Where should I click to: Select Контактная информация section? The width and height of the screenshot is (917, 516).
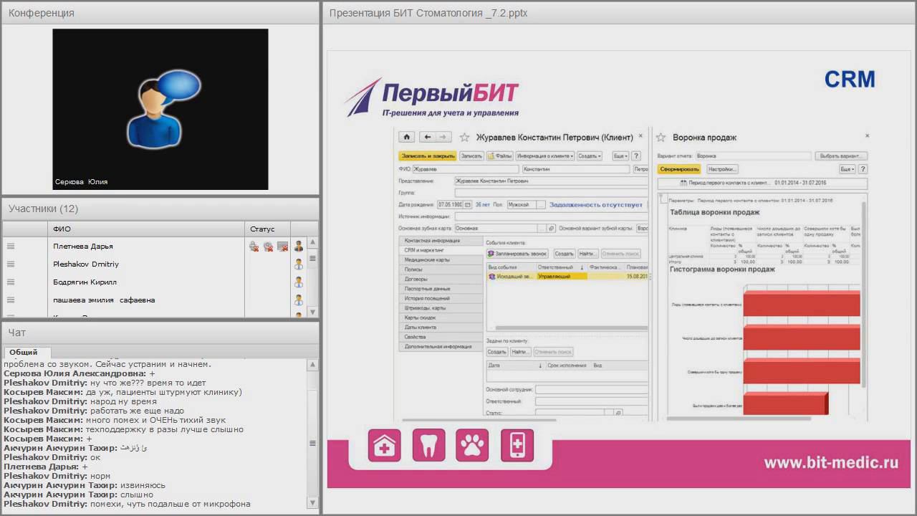point(441,241)
